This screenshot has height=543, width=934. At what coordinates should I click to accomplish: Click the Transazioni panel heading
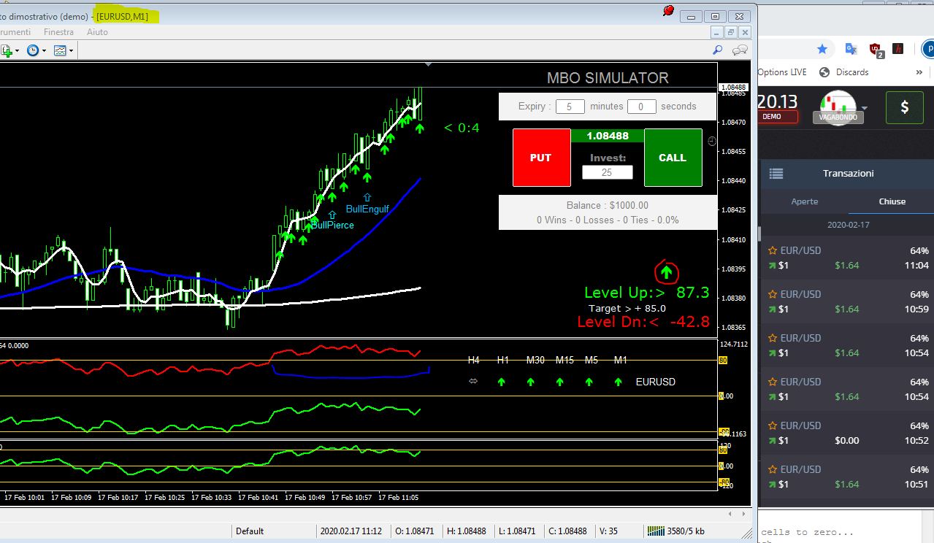[x=848, y=173]
